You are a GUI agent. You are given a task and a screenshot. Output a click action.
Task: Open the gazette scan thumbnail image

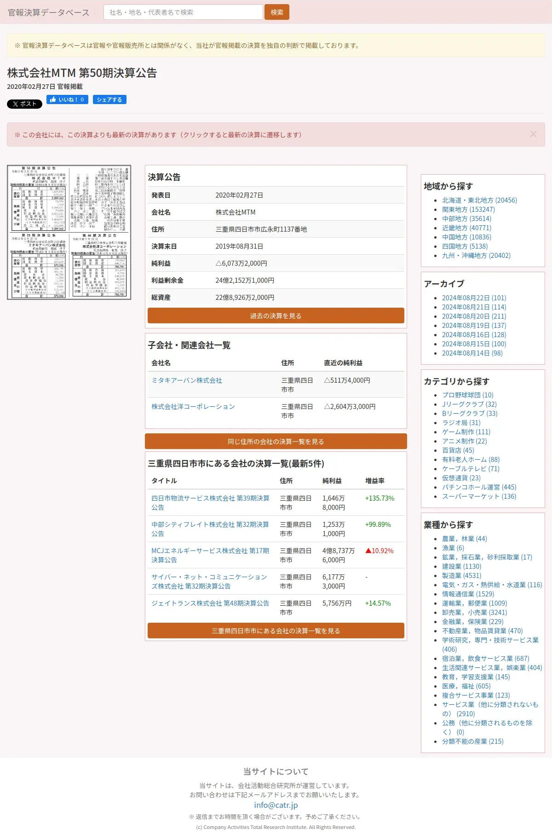point(69,232)
